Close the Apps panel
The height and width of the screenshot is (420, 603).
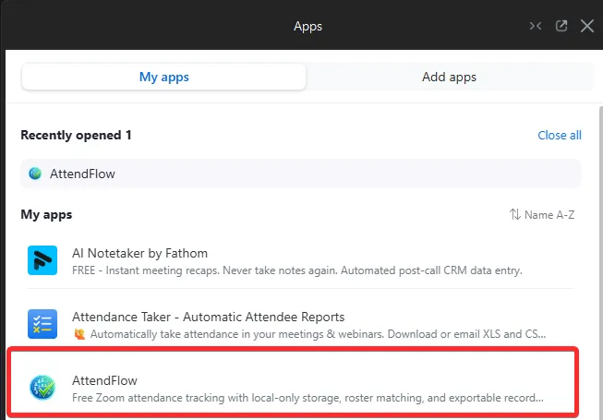587,26
